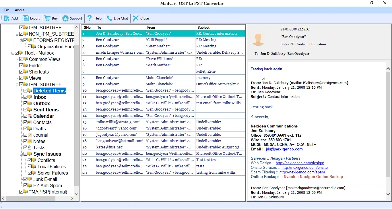The height and width of the screenshot is (209, 392).
Task: Uncheck the Deleted Items checkbox
Action: [26, 91]
